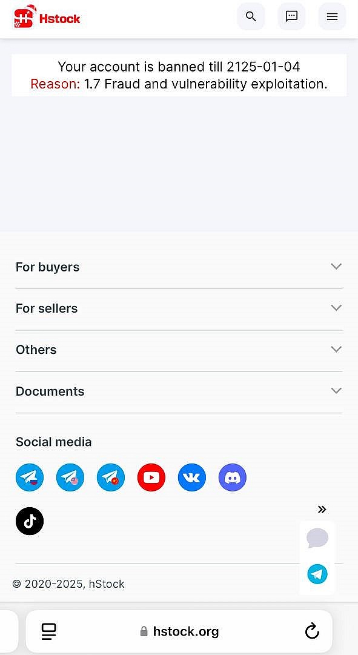Open the TikTok social icon
The width and height of the screenshot is (358, 655).
30,521
